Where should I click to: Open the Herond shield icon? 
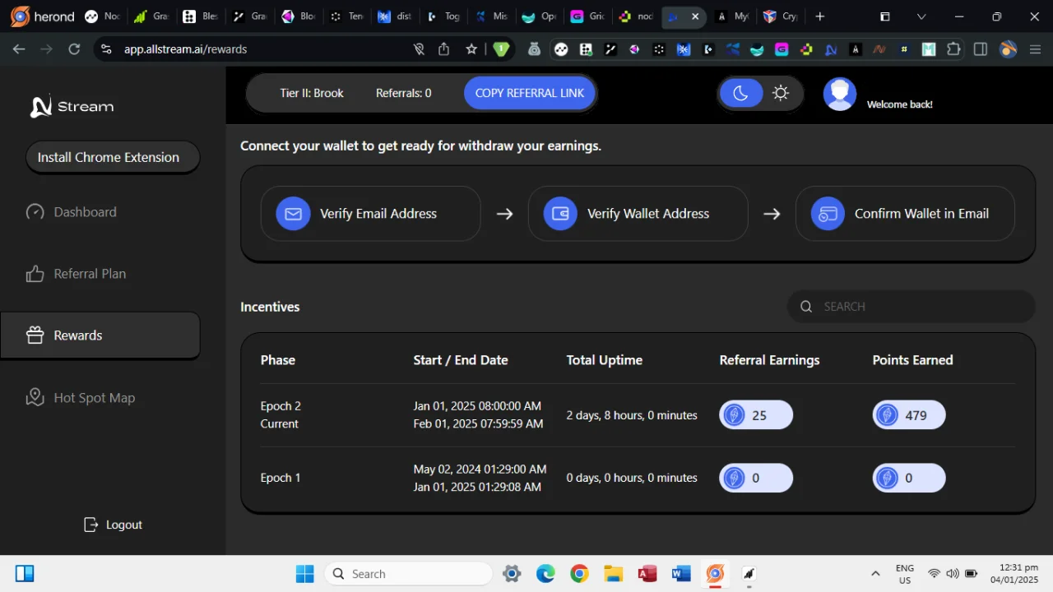(501, 49)
